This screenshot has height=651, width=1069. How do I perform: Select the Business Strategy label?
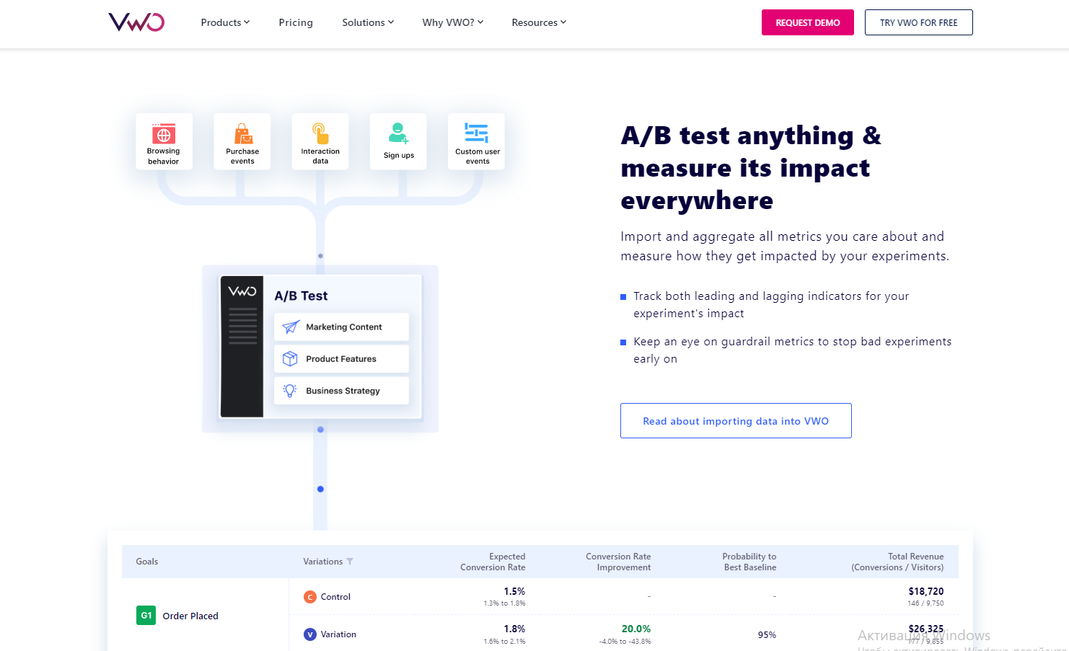[x=343, y=391]
